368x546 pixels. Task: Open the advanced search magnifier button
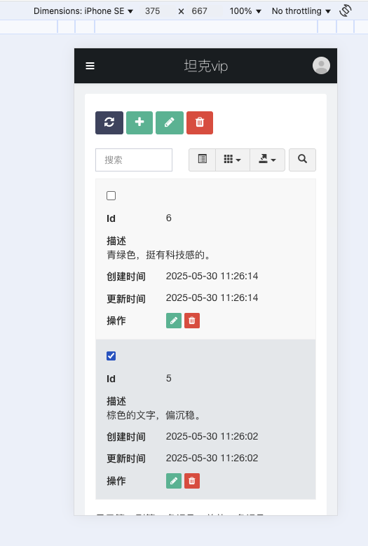point(302,160)
